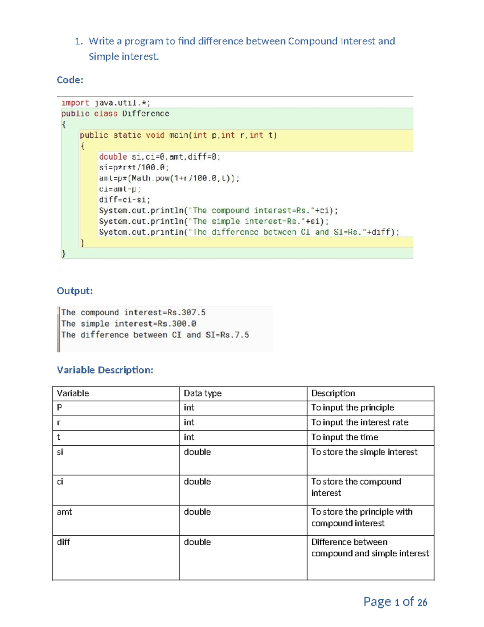Click 'Difference between compound and simple interest'
The image size is (484, 627).
tap(370, 548)
